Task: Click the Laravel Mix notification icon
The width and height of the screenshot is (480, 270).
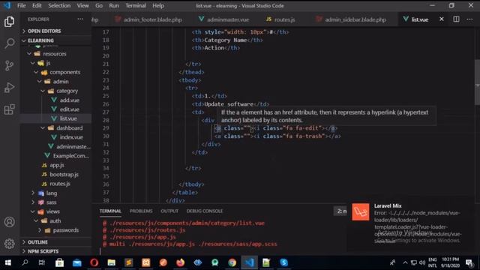Action: pyautogui.click(x=360, y=211)
